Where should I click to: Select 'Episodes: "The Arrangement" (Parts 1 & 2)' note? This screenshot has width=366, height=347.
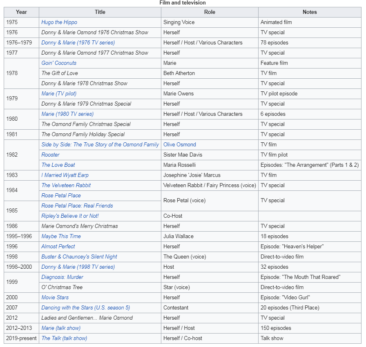310,165
